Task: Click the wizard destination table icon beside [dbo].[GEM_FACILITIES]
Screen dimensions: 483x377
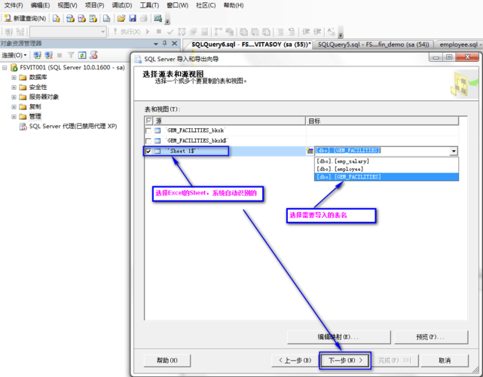Action: 310,151
